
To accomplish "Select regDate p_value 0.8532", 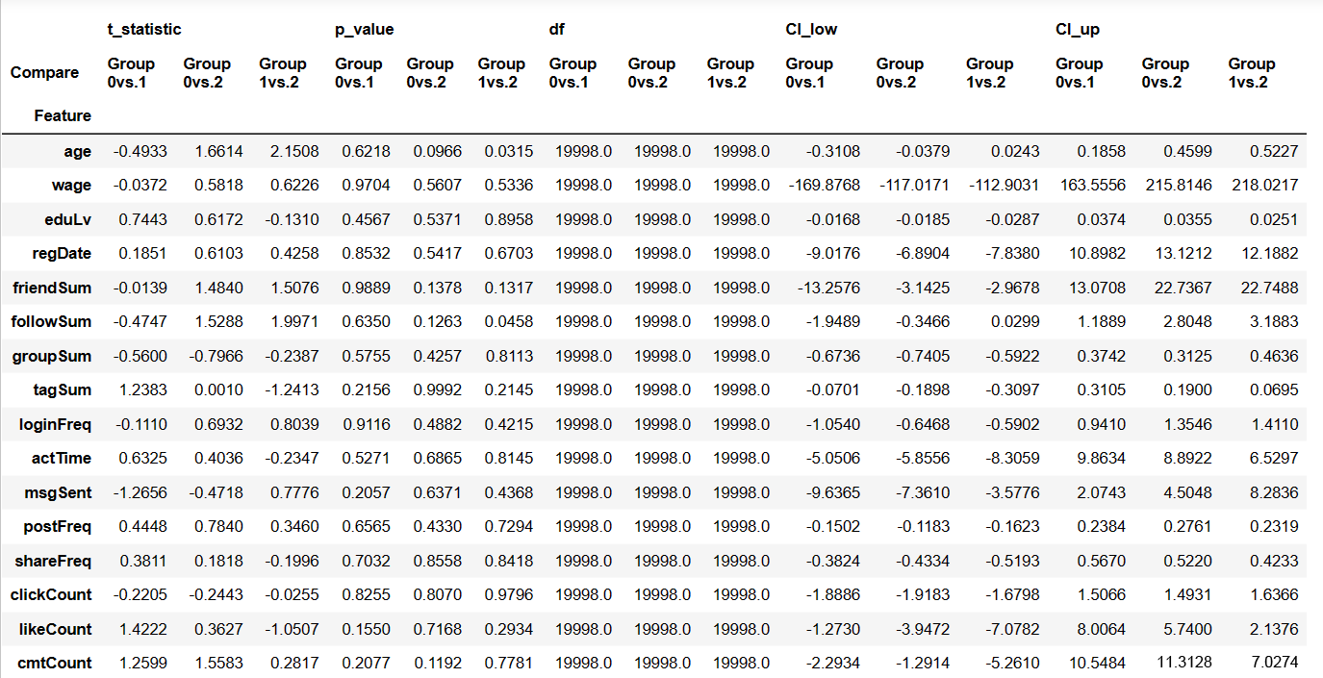I will [x=369, y=253].
